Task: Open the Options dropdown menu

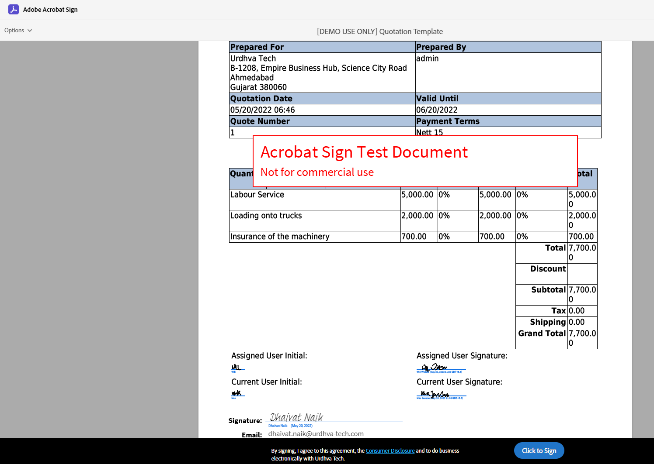Action: pos(18,30)
